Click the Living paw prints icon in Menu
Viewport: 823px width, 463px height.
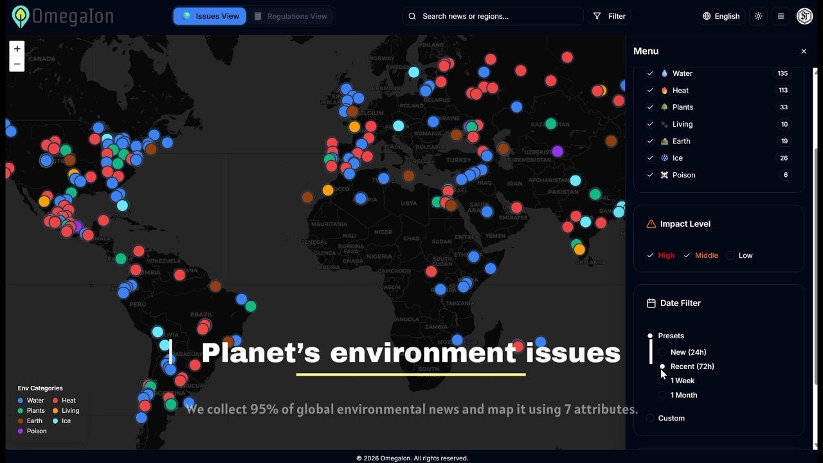point(665,124)
